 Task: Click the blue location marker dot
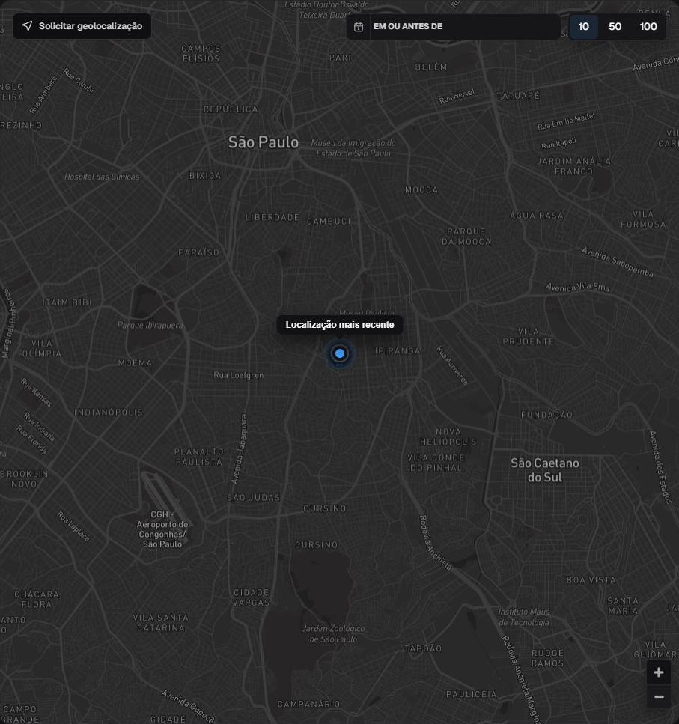340,353
